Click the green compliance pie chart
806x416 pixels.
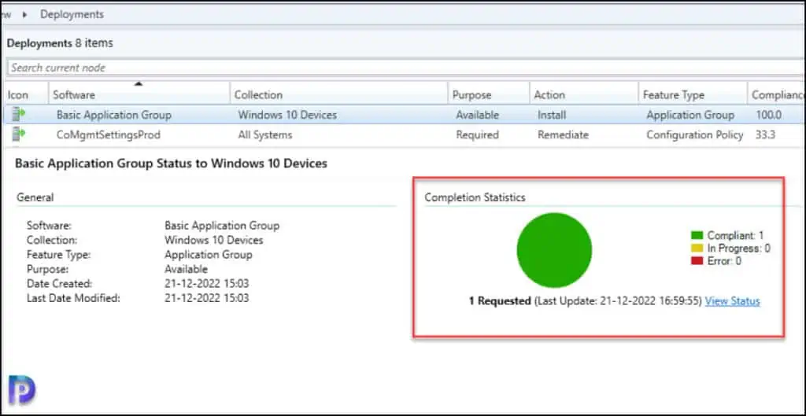tap(554, 250)
